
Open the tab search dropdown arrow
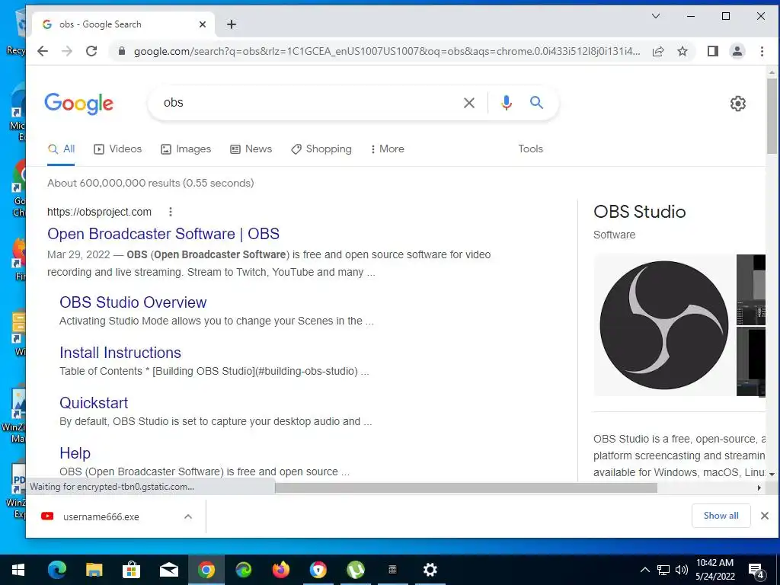tap(656, 16)
